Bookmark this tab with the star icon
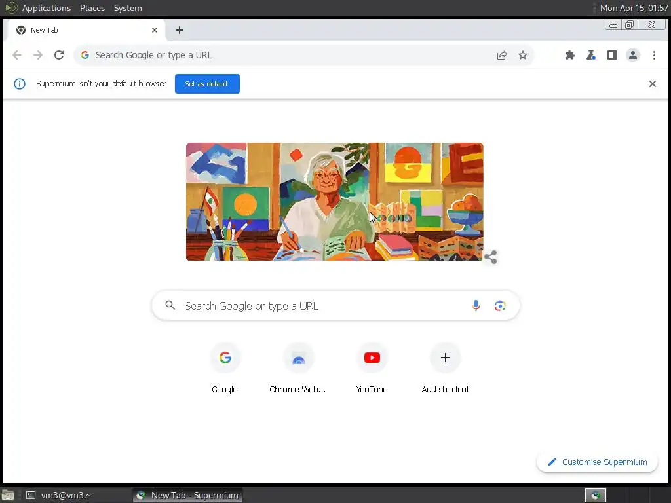 pos(523,55)
